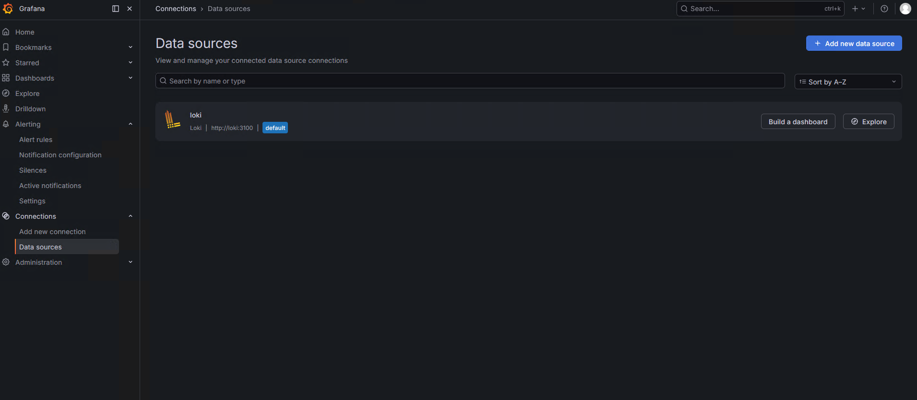
Task: Click the Bookmarks icon in sidebar
Action: pos(6,47)
